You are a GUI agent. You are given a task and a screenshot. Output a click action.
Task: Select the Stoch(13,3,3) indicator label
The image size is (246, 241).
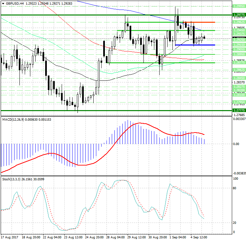coord(11,179)
